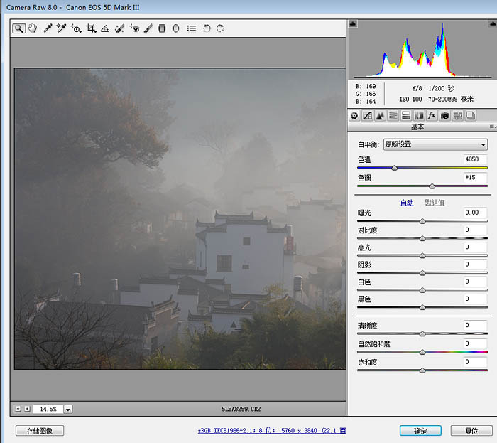Open the 基本 panel options menu

point(491,127)
